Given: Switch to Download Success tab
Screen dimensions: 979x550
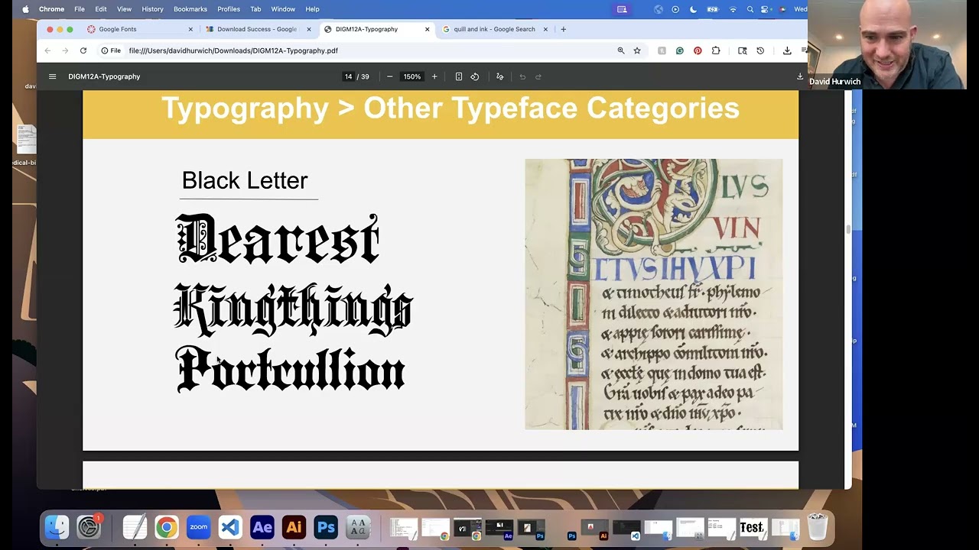Looking at the screenshot, I should click(256, 29).
